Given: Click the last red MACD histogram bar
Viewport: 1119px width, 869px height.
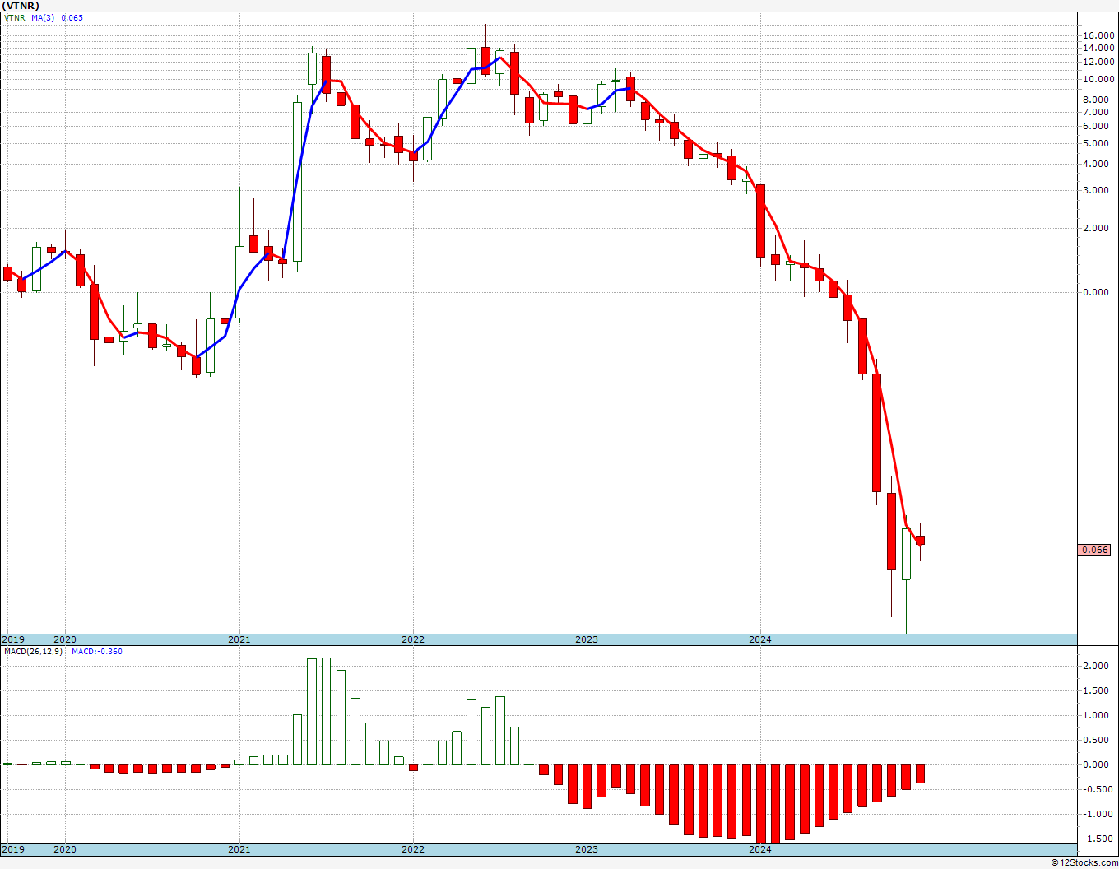Looking at the screenshot, I should point(921,774).
